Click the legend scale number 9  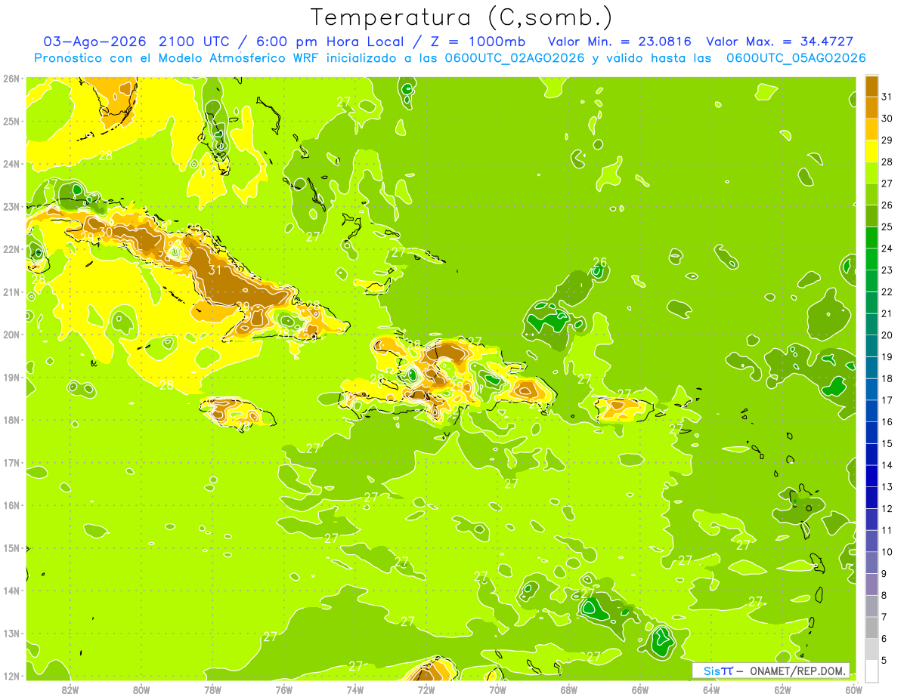pos(884,574)
